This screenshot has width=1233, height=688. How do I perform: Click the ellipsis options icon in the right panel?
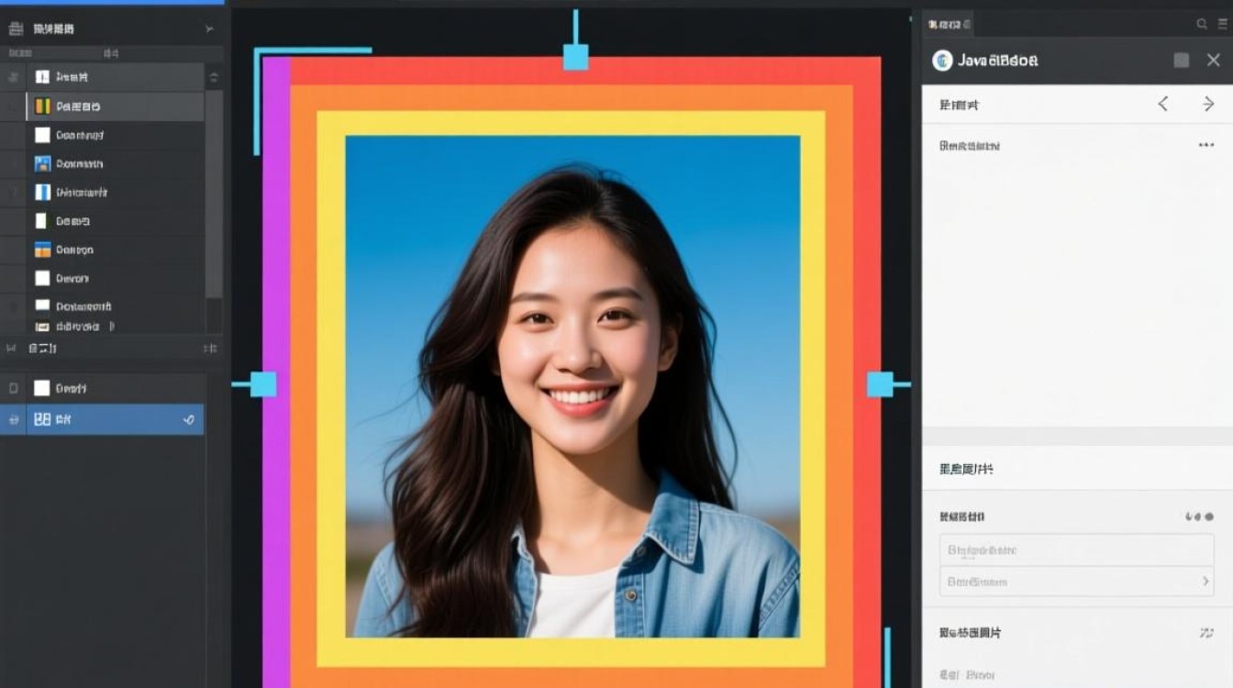coord(1205,145)
